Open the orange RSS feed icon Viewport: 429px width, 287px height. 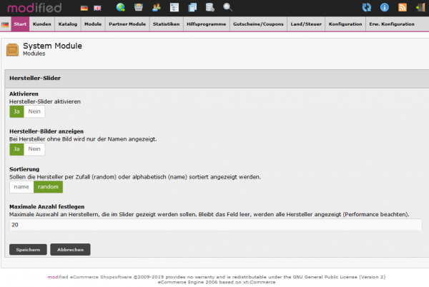[x=403, y=8]
